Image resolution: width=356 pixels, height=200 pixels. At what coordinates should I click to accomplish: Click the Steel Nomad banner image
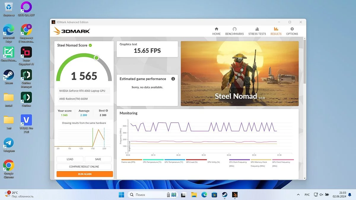(240, 73)
